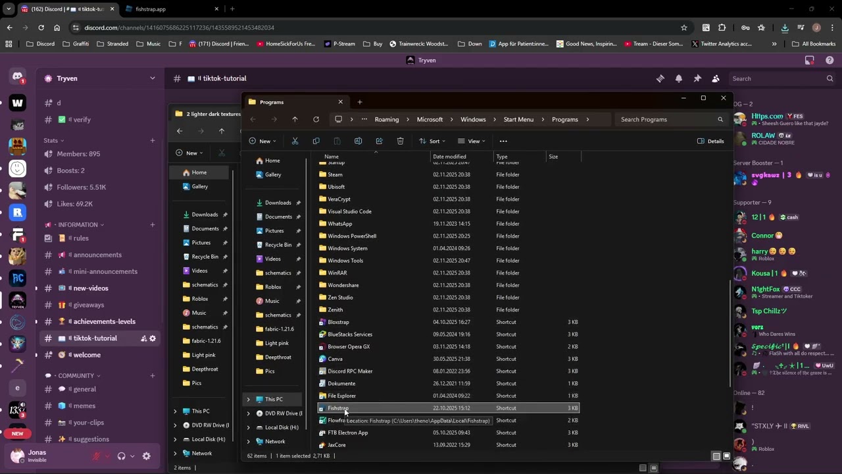Open the W server icon in Discord sidebar
The width and height of the screenshot is (842, 474).
[18, 102]
